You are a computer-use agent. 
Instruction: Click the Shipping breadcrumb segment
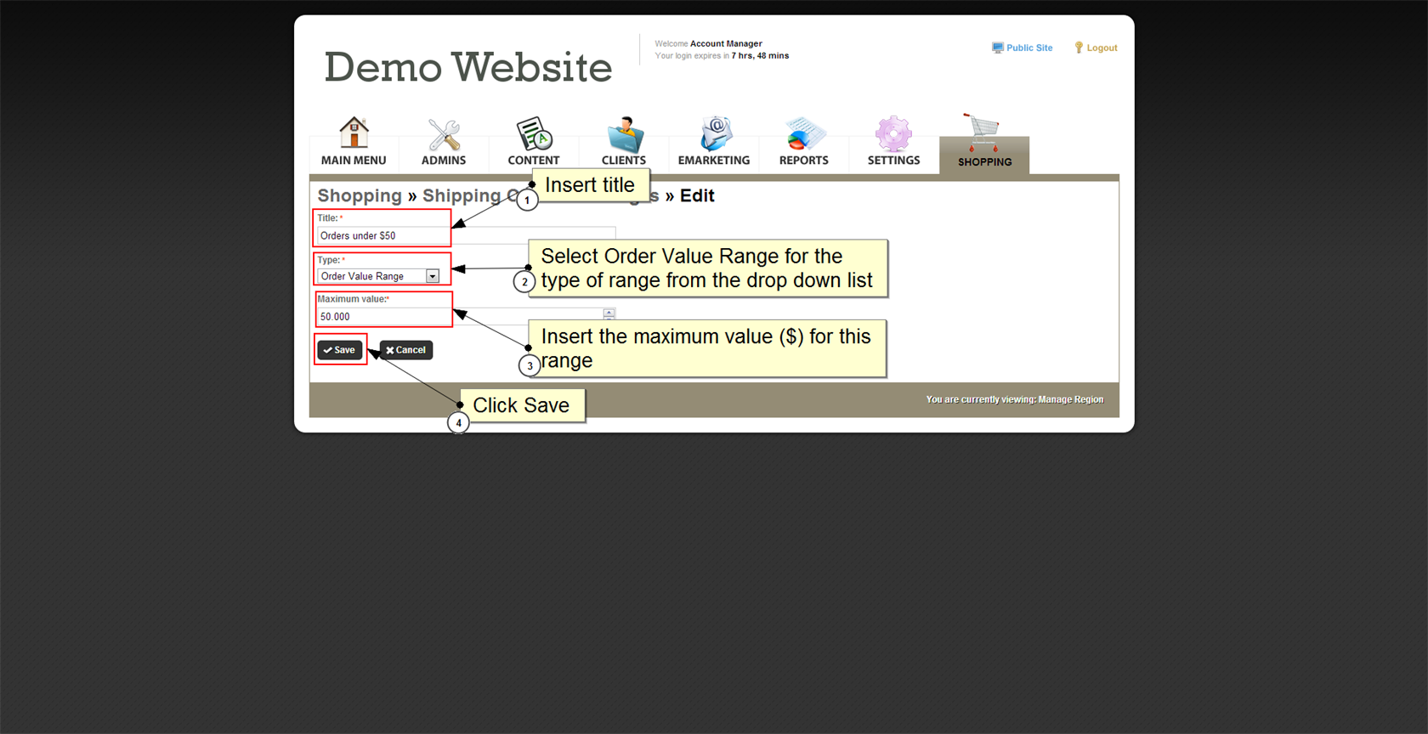pyautogui.click(x=462, y=196)
